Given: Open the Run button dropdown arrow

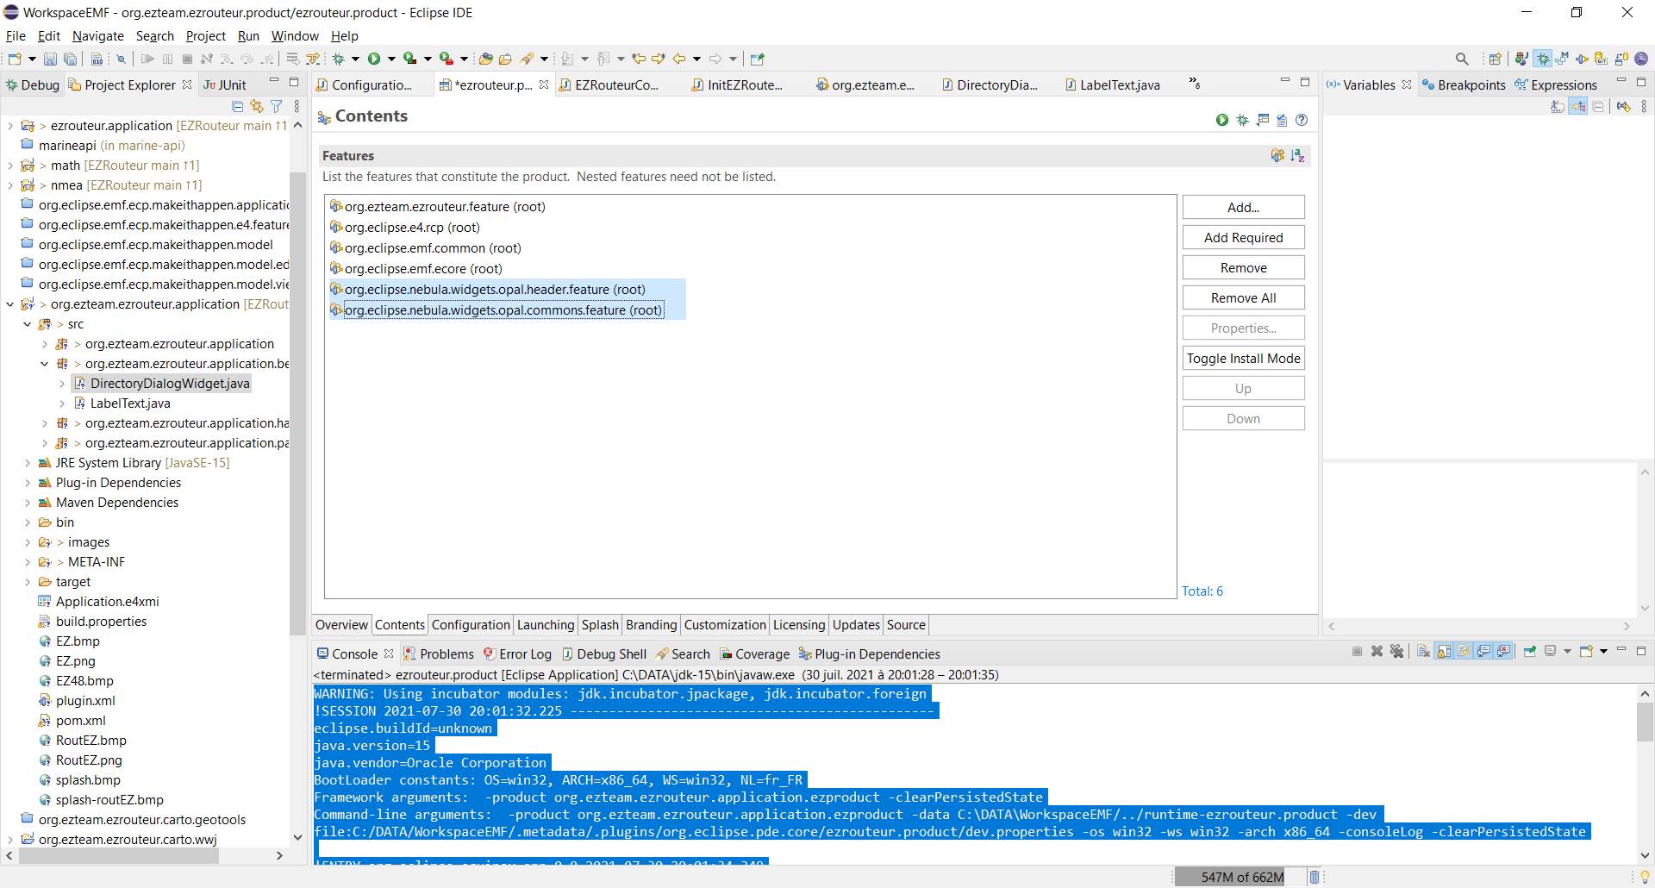Looking at the screenshot, I should (x=391, y=59).
